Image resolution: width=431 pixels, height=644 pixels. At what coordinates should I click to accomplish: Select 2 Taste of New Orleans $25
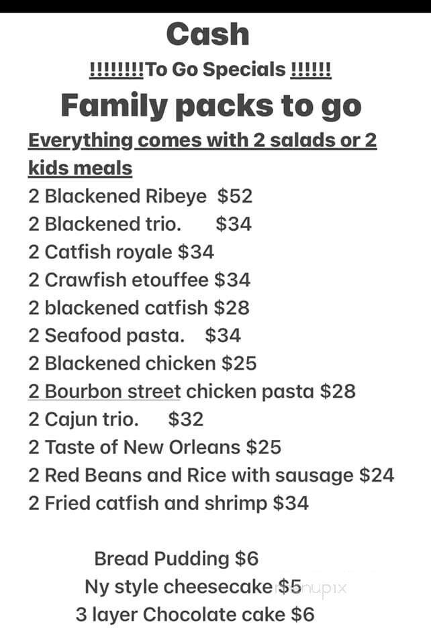click(154, 447)
